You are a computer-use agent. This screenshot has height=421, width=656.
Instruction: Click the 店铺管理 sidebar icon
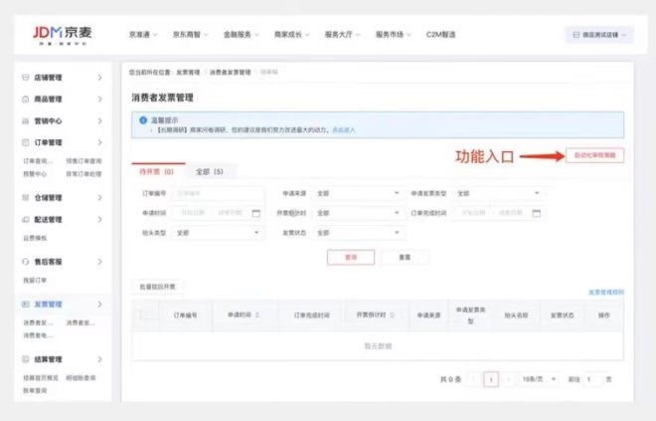pyautogui.click(x=25, y=78)
